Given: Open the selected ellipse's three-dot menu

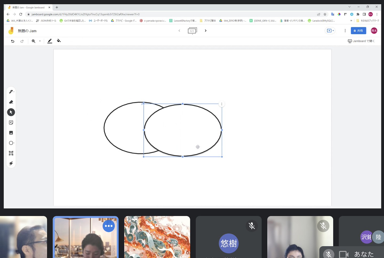Looking at the screenshot, I should pyautogui.click(x=222, y=104).
